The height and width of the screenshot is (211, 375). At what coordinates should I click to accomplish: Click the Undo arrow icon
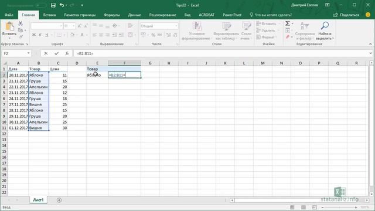click(x=62, y=5)
